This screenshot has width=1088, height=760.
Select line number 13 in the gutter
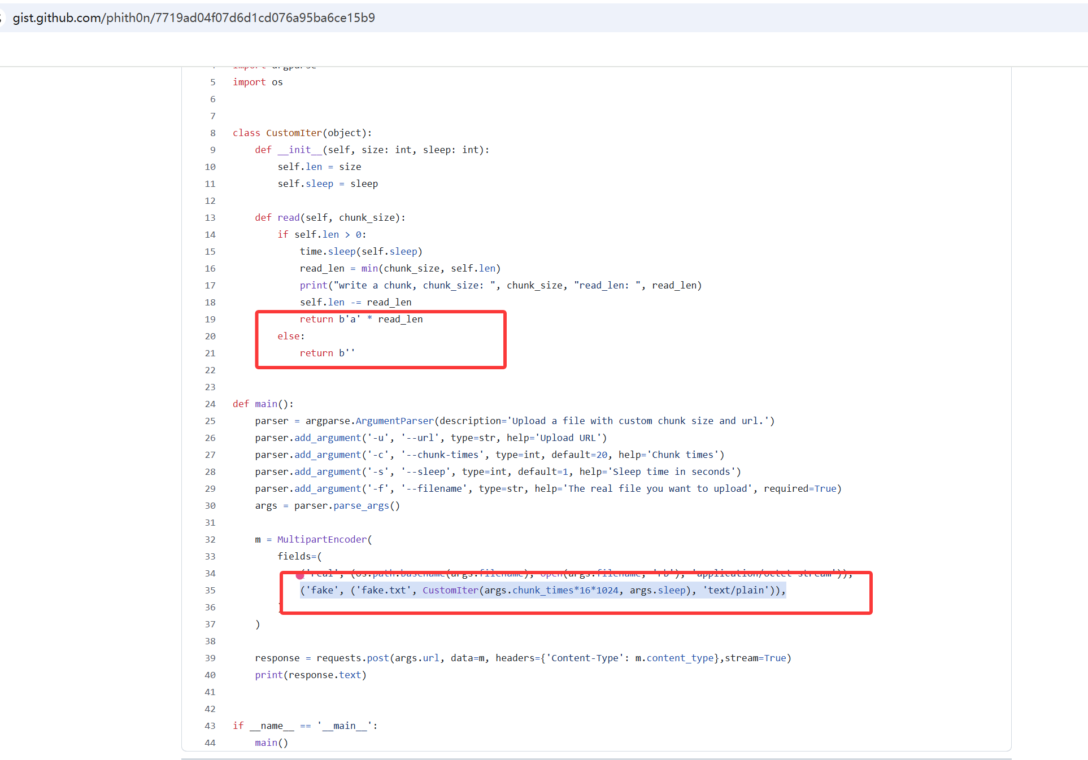click(210, 217)
